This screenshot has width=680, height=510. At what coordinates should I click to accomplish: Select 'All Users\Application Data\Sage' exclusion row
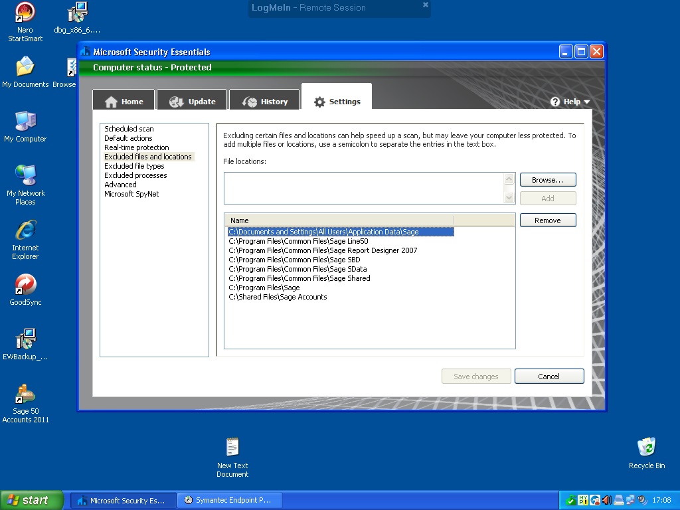click(x=341, y=232)
